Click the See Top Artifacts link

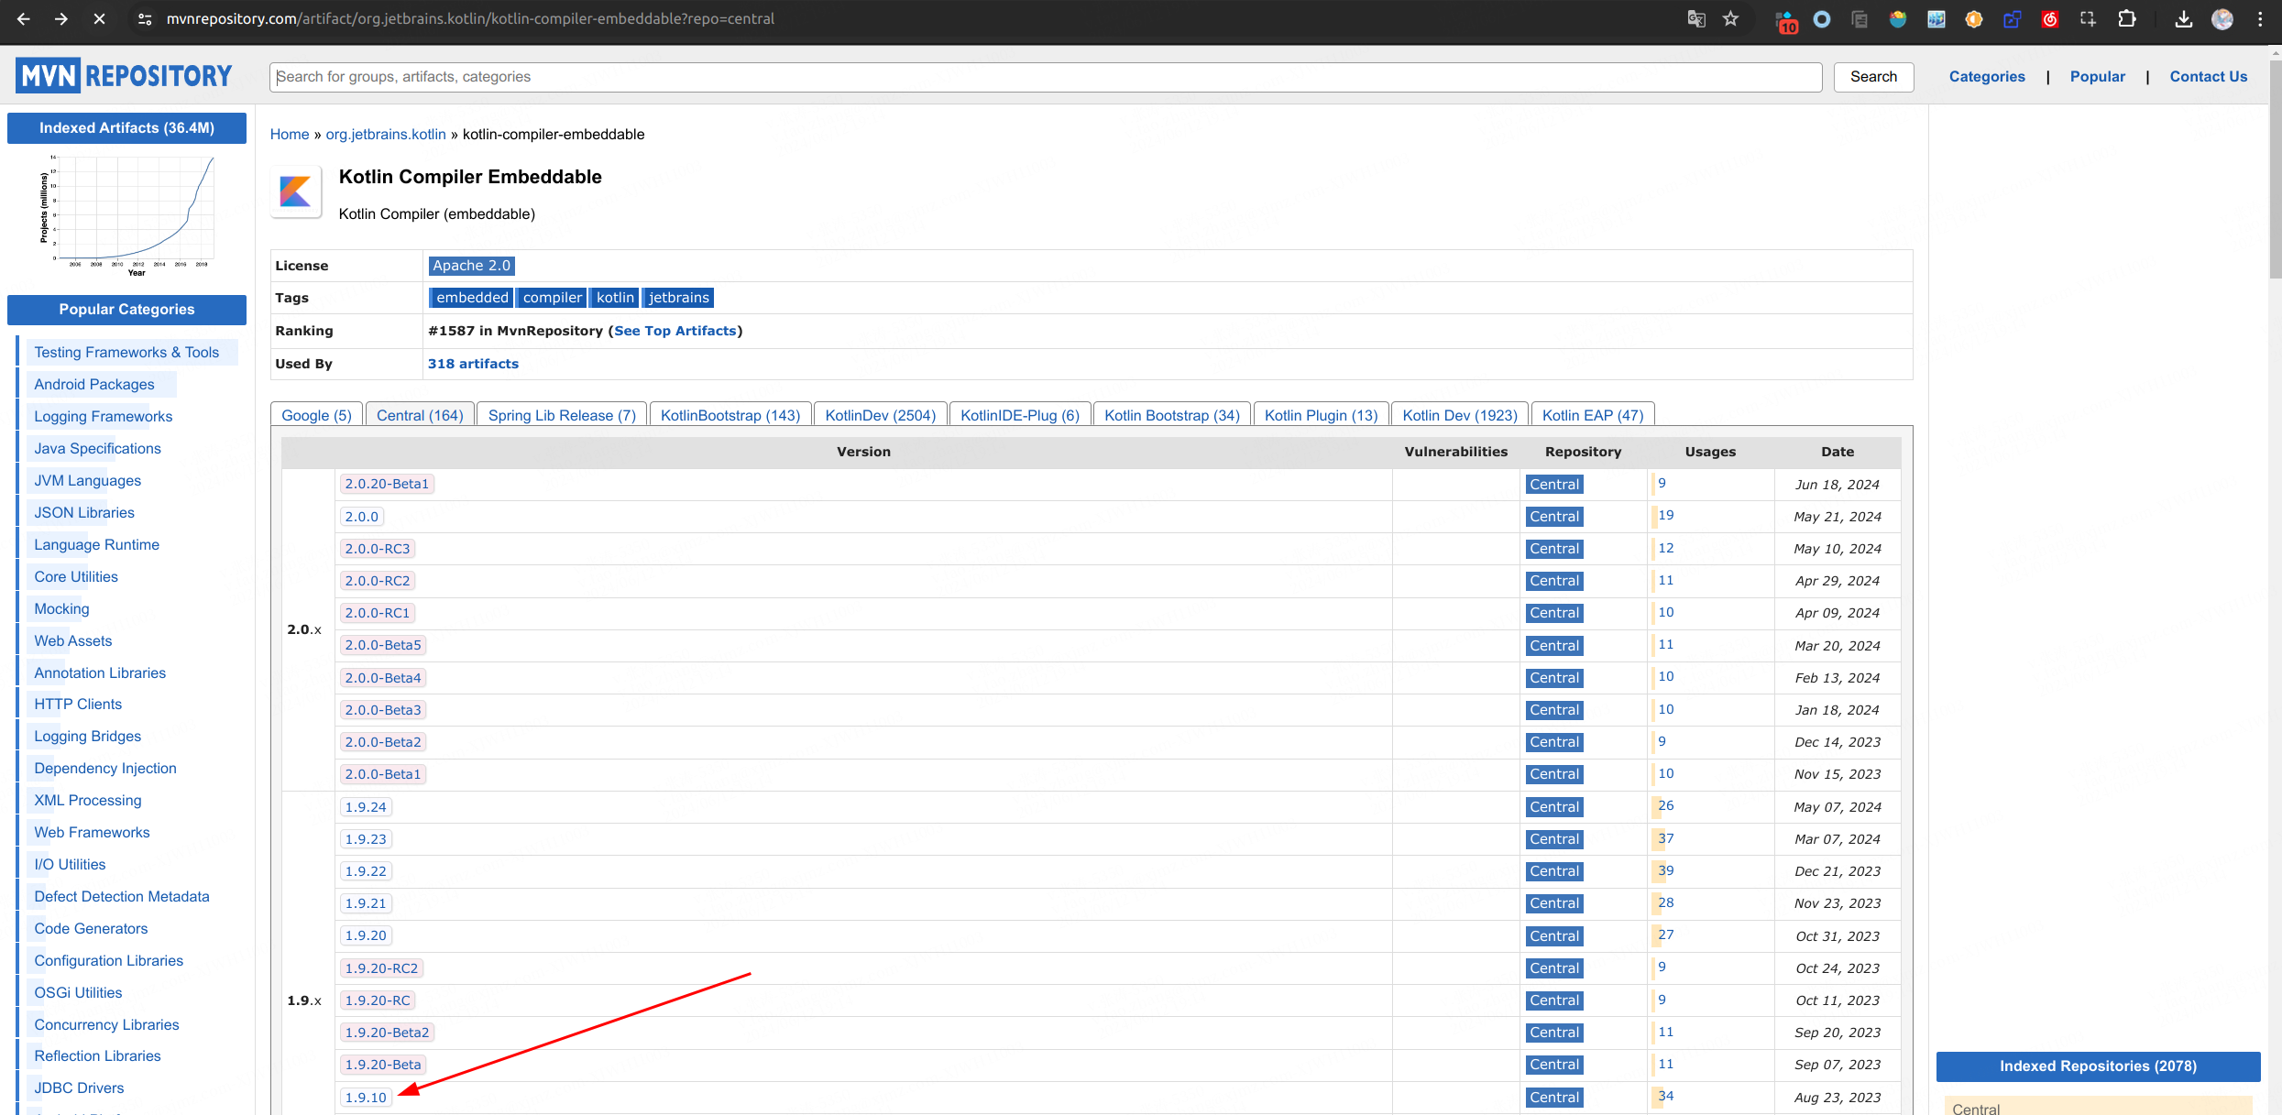[674, 331]
